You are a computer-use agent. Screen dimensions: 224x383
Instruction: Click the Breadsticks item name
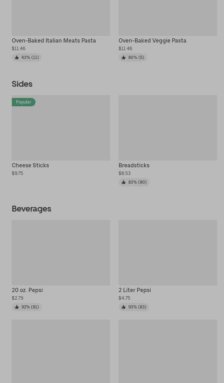click(x=134, y=165)
